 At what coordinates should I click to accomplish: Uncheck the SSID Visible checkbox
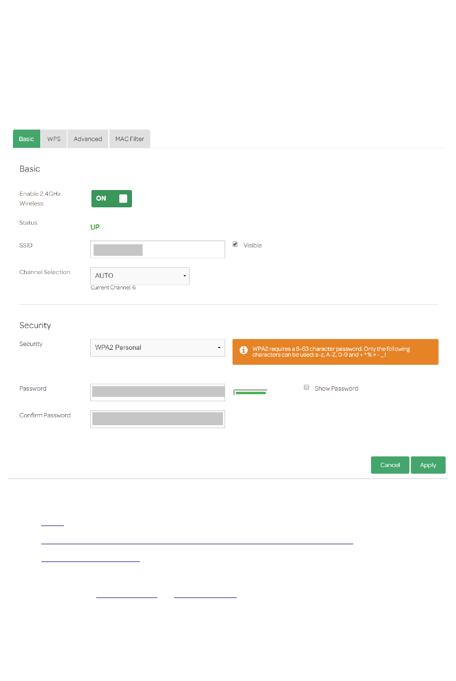pos(235,244)
